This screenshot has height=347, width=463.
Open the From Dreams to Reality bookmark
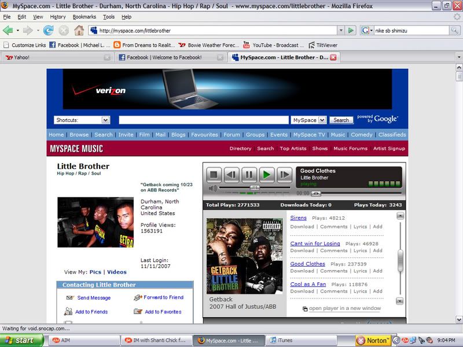(x=144, y=45)
